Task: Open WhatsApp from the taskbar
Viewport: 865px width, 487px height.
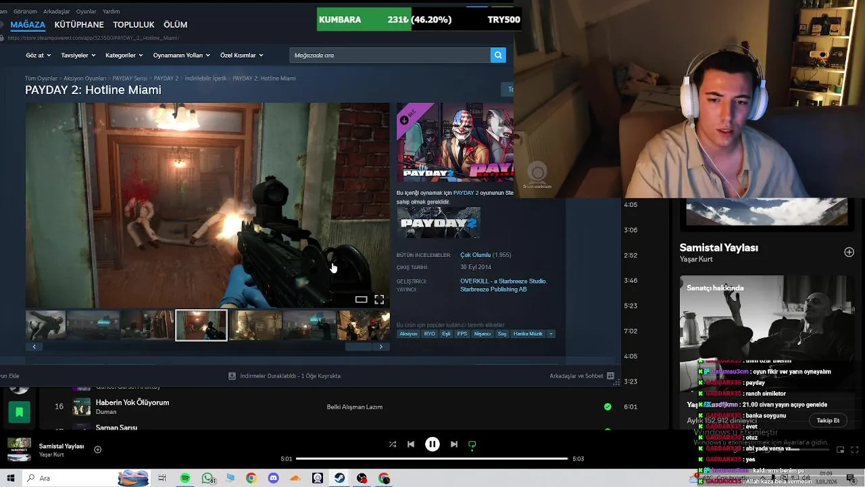Action: click(x=208, y=478)
